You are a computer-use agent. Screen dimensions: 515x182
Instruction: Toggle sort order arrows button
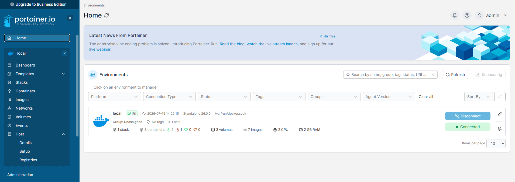500,97
